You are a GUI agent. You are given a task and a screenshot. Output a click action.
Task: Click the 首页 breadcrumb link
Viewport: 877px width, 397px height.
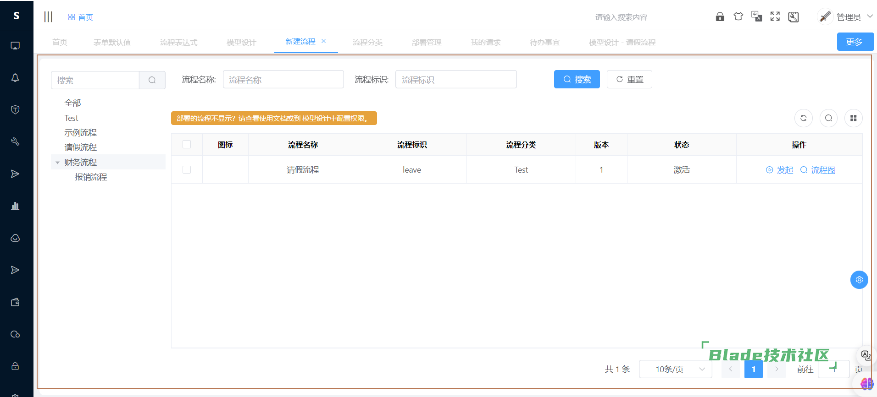(81, 17)
